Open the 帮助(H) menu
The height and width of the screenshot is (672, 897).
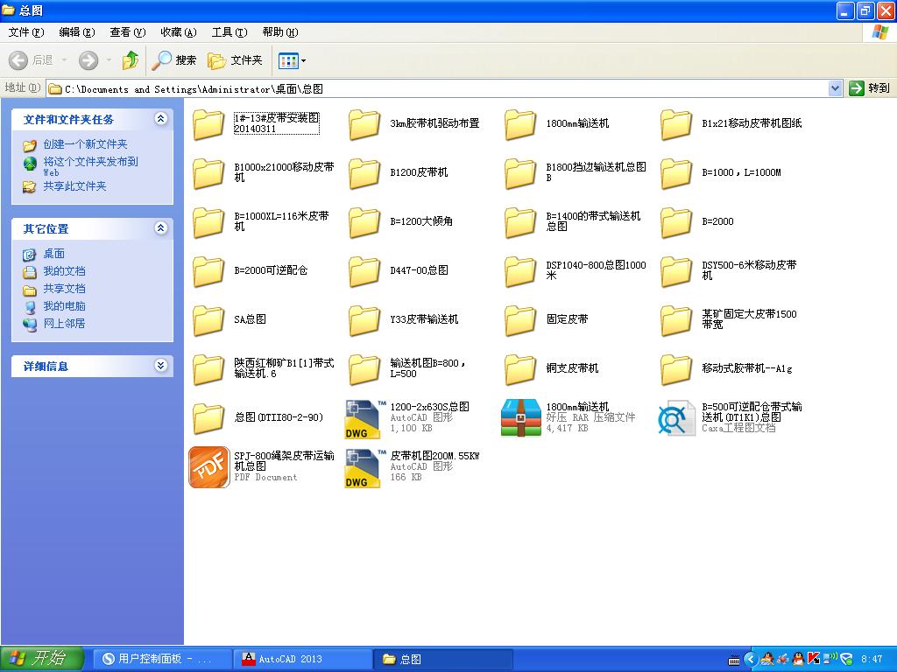click(x=280, y=32)
